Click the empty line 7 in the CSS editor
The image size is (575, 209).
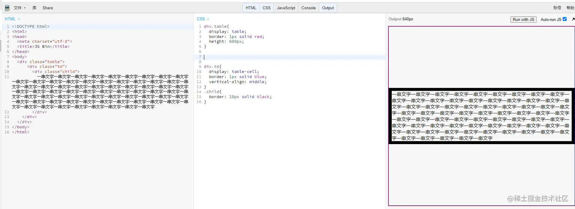click(294, 57)
